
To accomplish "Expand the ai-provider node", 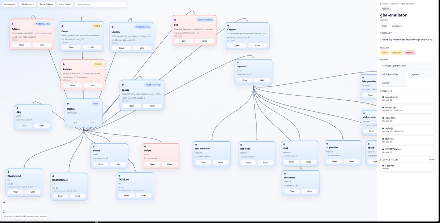I will [334, 161].
